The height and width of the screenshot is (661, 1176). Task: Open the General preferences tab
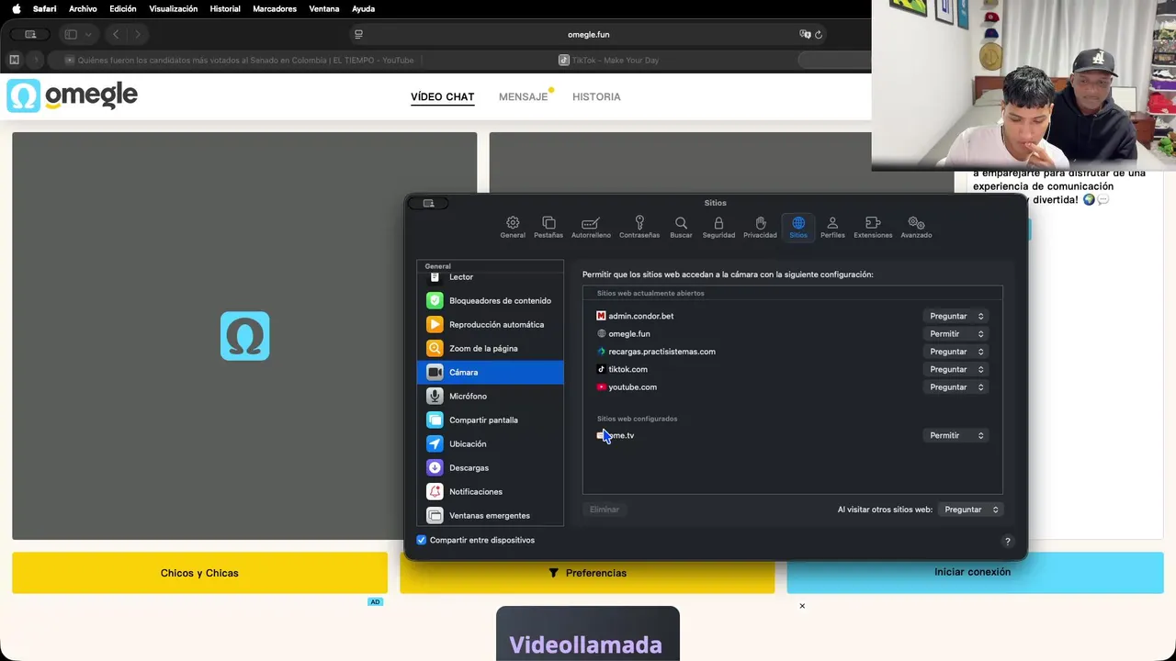[x=513, y=227]
